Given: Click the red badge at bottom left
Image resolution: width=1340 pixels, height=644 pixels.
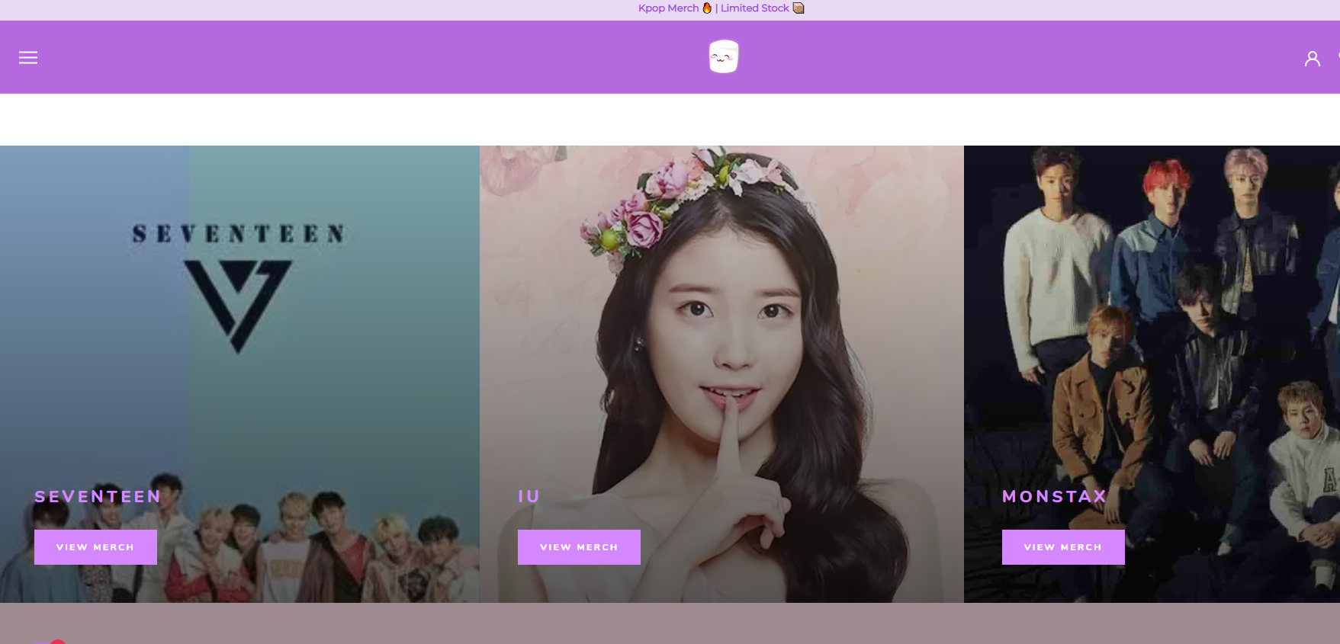Looking at the screenshot, I should click(x=57, y=642).
